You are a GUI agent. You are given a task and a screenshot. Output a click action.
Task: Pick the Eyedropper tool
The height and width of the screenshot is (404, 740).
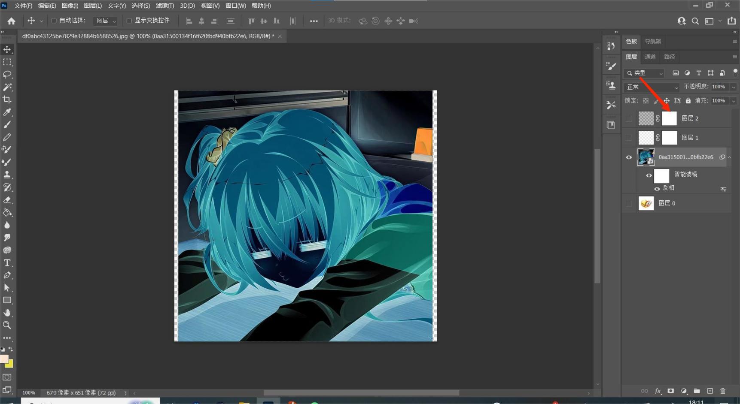click(7, 112)
